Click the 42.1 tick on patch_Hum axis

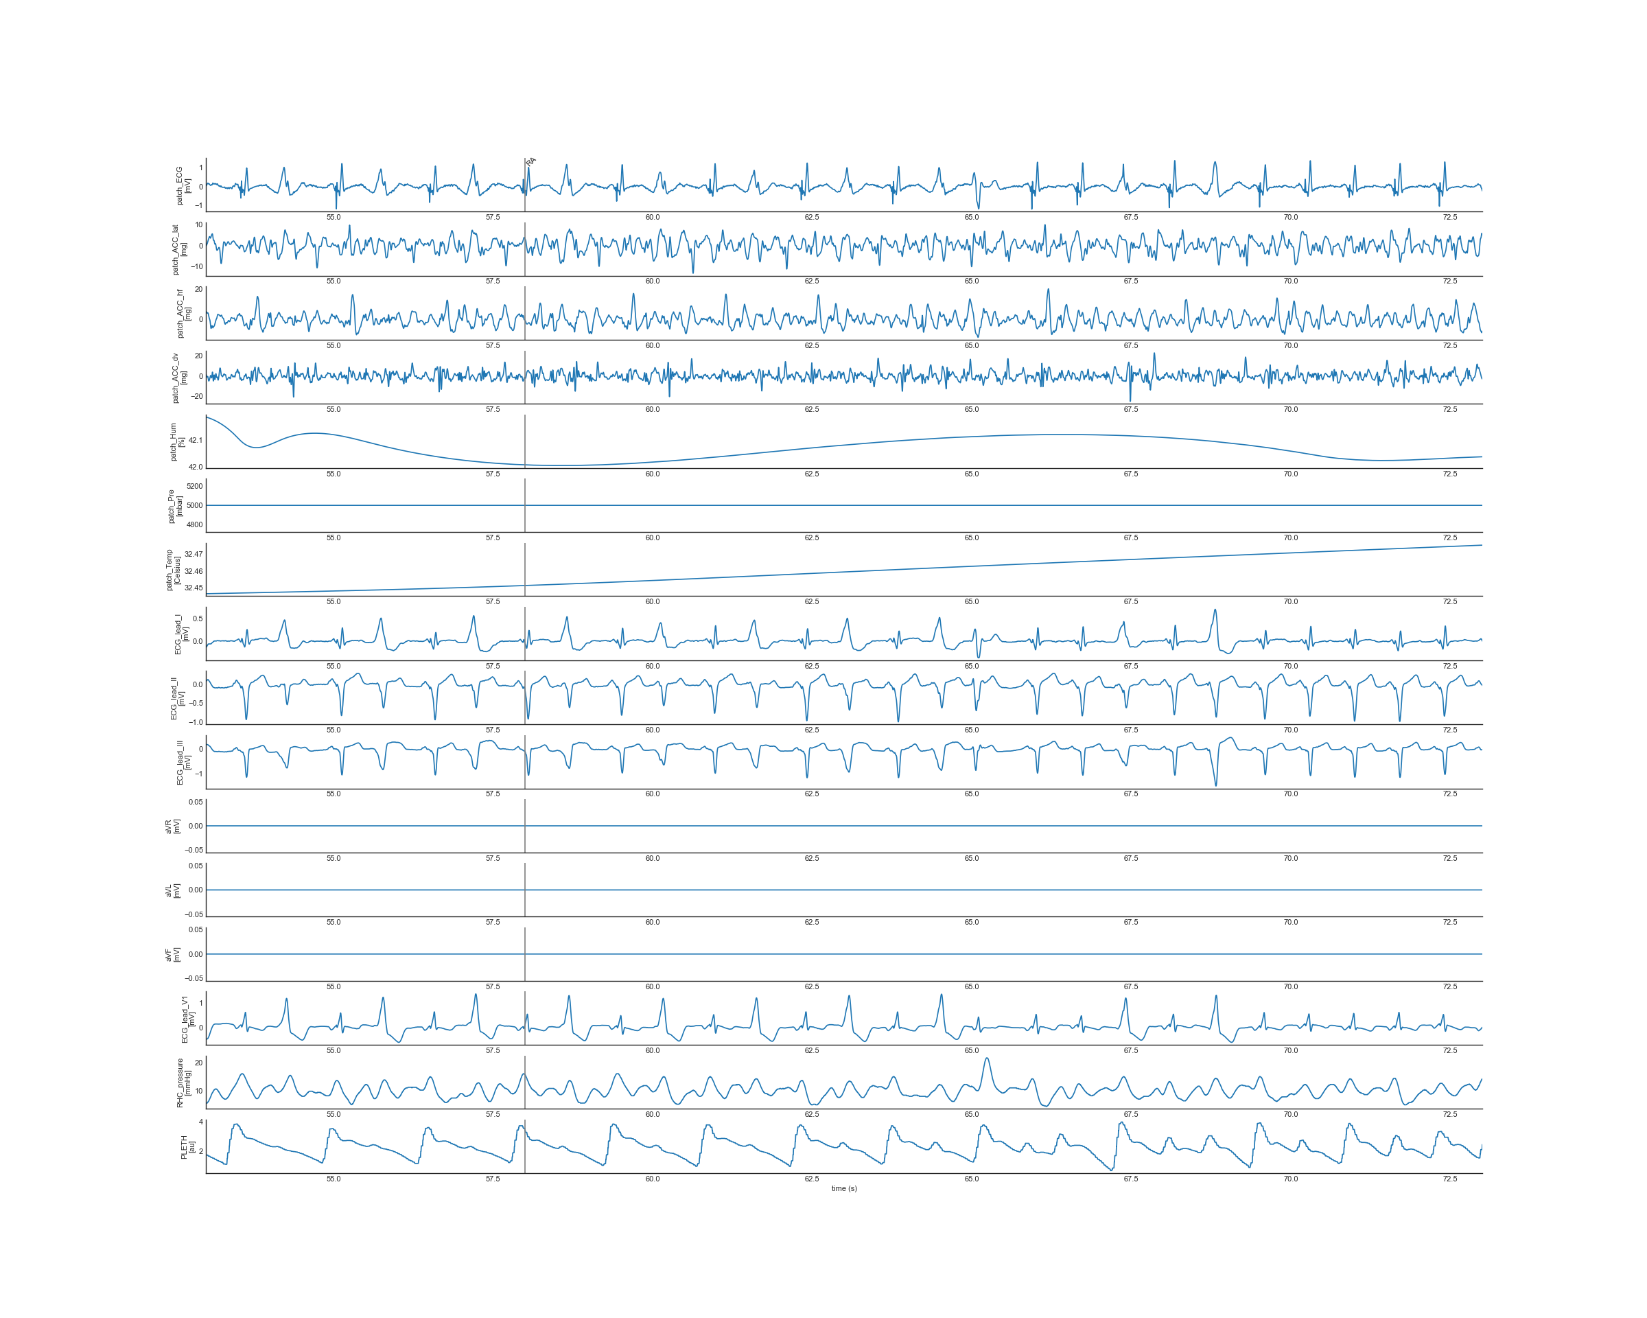[x=195, y=440]
